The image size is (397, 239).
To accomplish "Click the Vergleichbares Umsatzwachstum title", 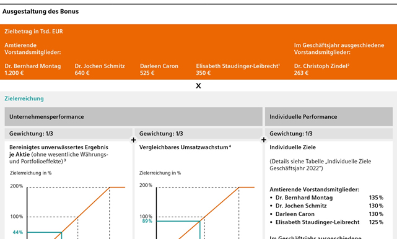I will [185, 147].
